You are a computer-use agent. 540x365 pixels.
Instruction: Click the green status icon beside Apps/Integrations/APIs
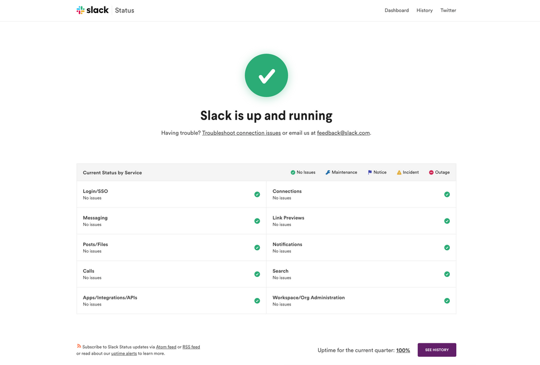[257, 301]
